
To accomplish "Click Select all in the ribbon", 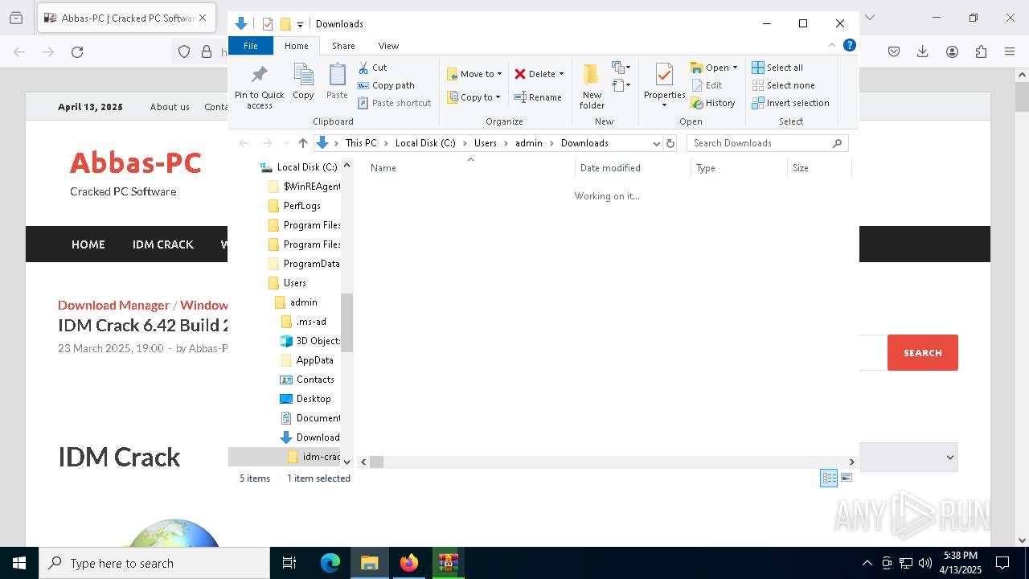I will (x=777, y=68).
